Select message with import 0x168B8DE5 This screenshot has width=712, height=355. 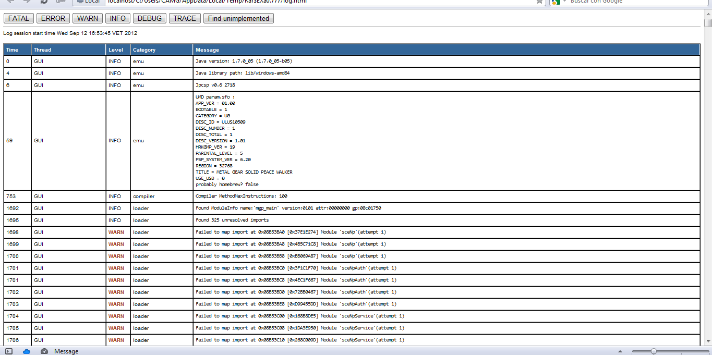[x=300, y=316]
